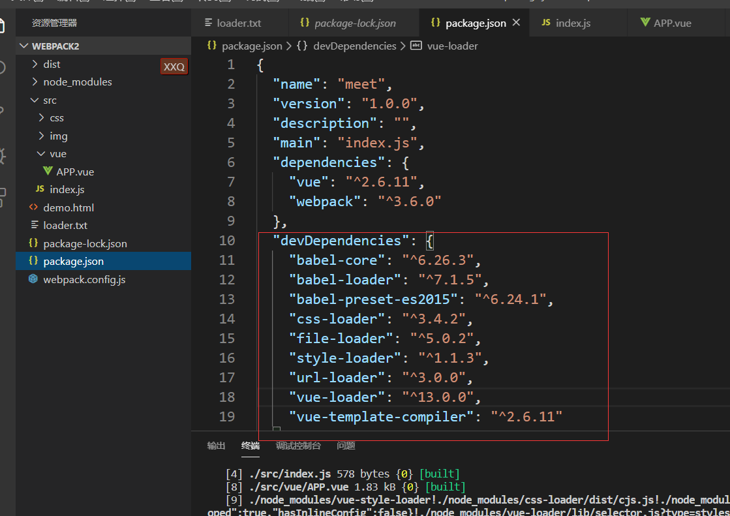Click the "babel-loader" key in the editor

(x=344, y=280)
